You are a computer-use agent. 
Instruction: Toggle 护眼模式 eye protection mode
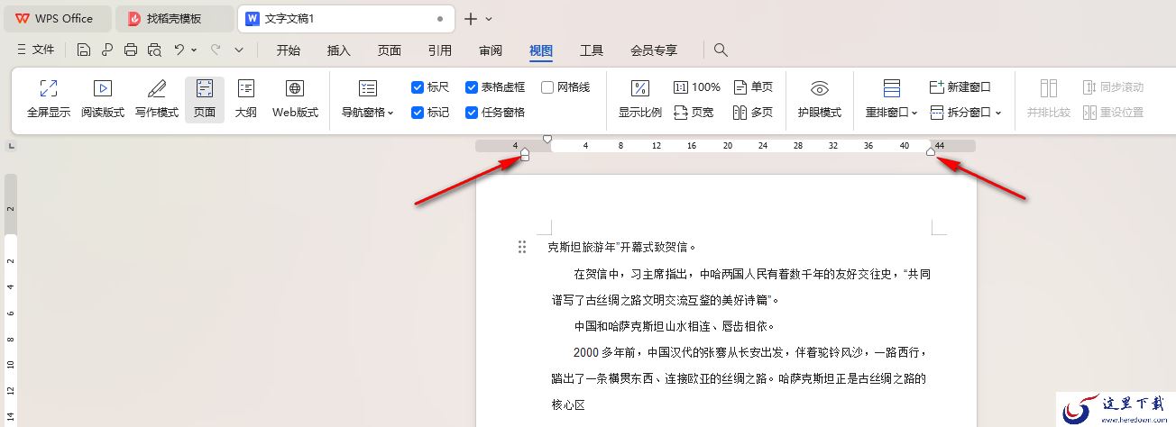(820, 99)
